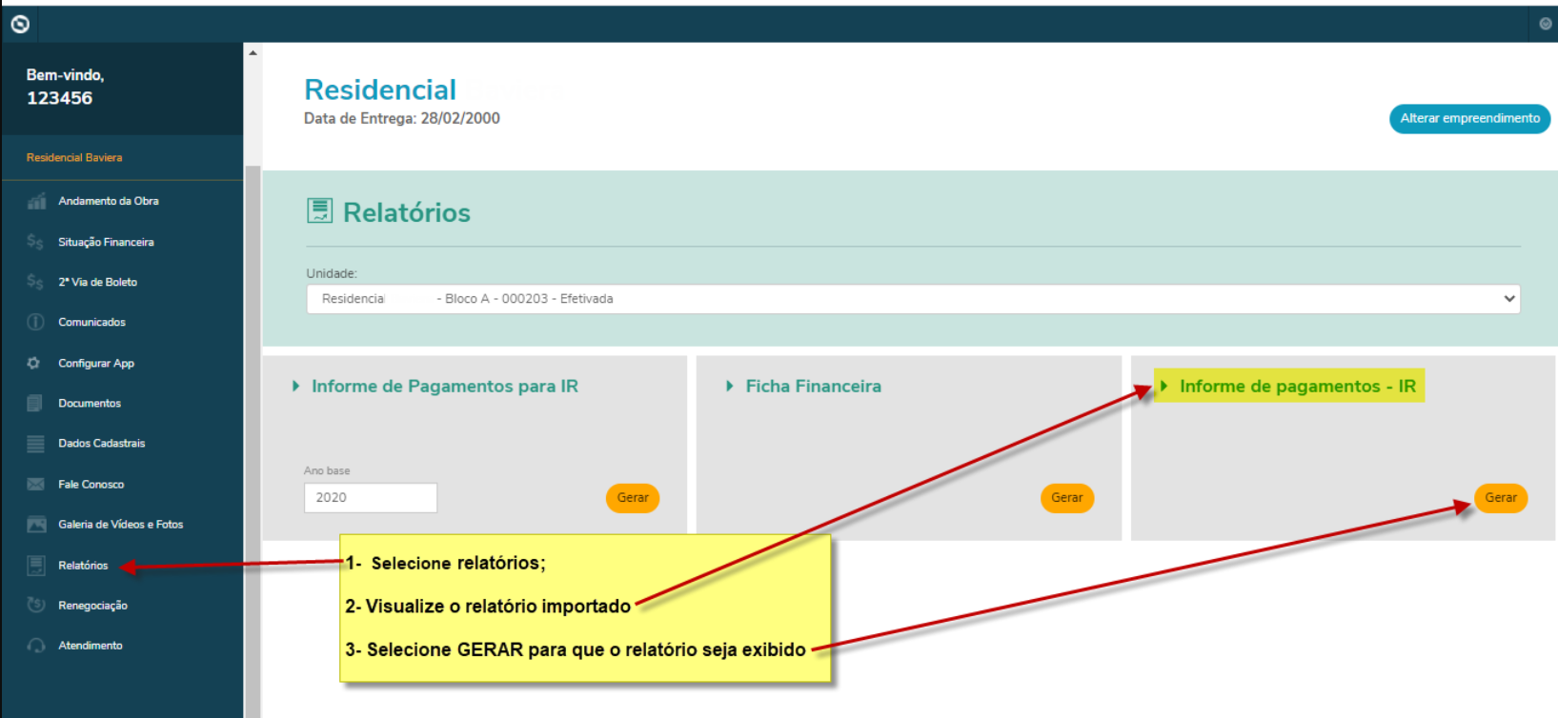Viewport: 1558px width, 718px height.
Task: Click the Documentos page icon
Action: point(35,403)
